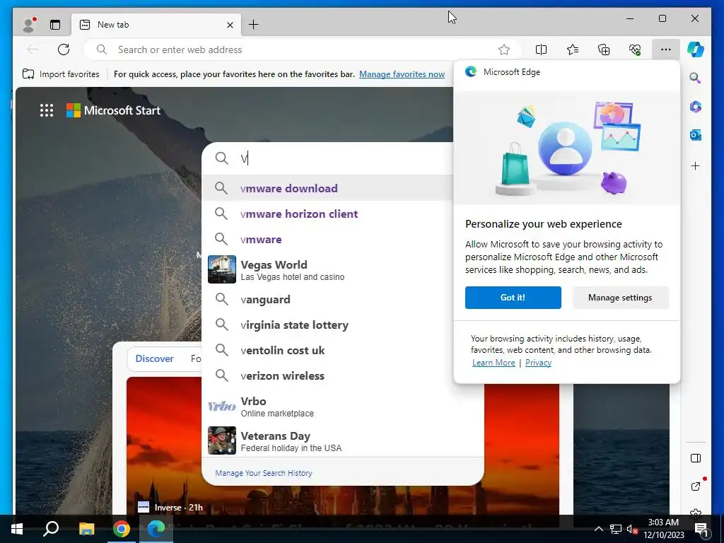This screenshot has height=543, width=724.
Task: Open the clock showing 3:03 AM
Action: [663, 529]
